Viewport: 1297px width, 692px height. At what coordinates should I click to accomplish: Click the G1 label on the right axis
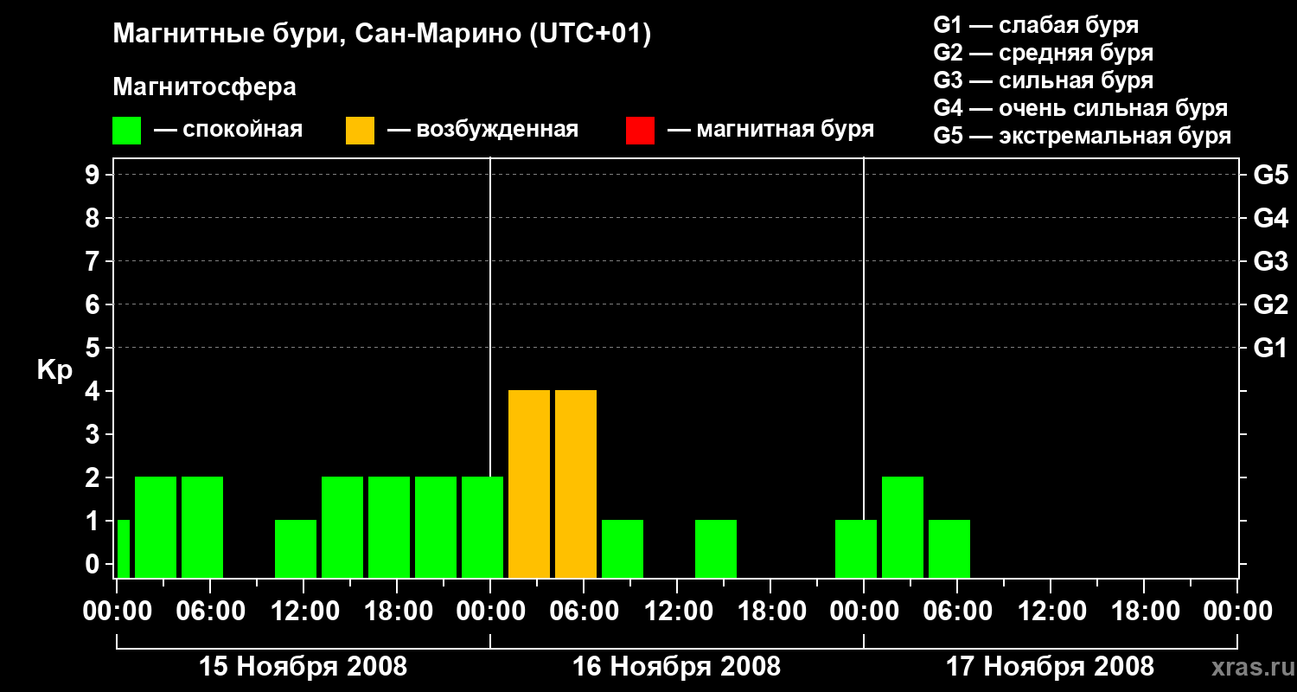tap(1271, 348)
